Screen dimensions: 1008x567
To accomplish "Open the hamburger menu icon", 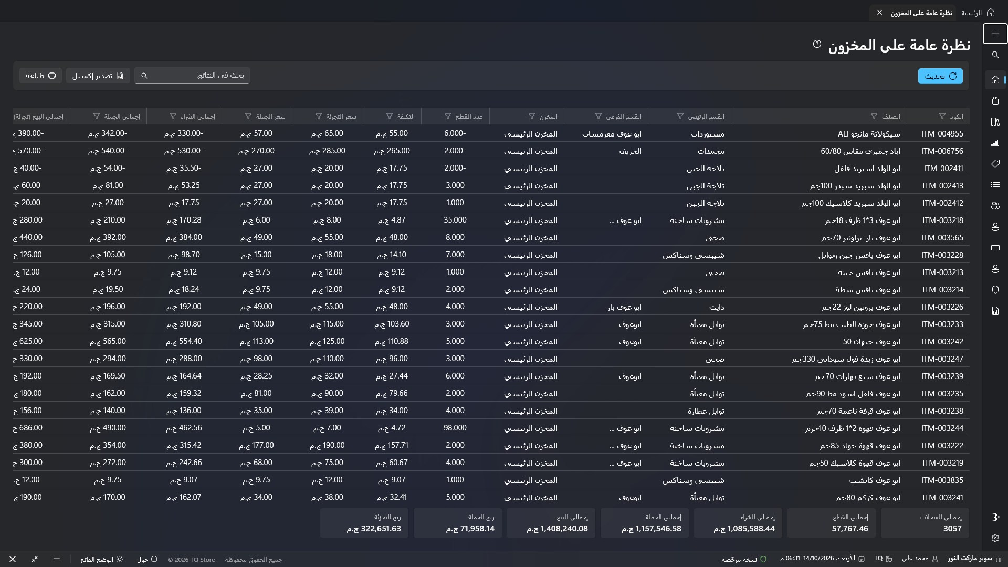I will (995, 34).
